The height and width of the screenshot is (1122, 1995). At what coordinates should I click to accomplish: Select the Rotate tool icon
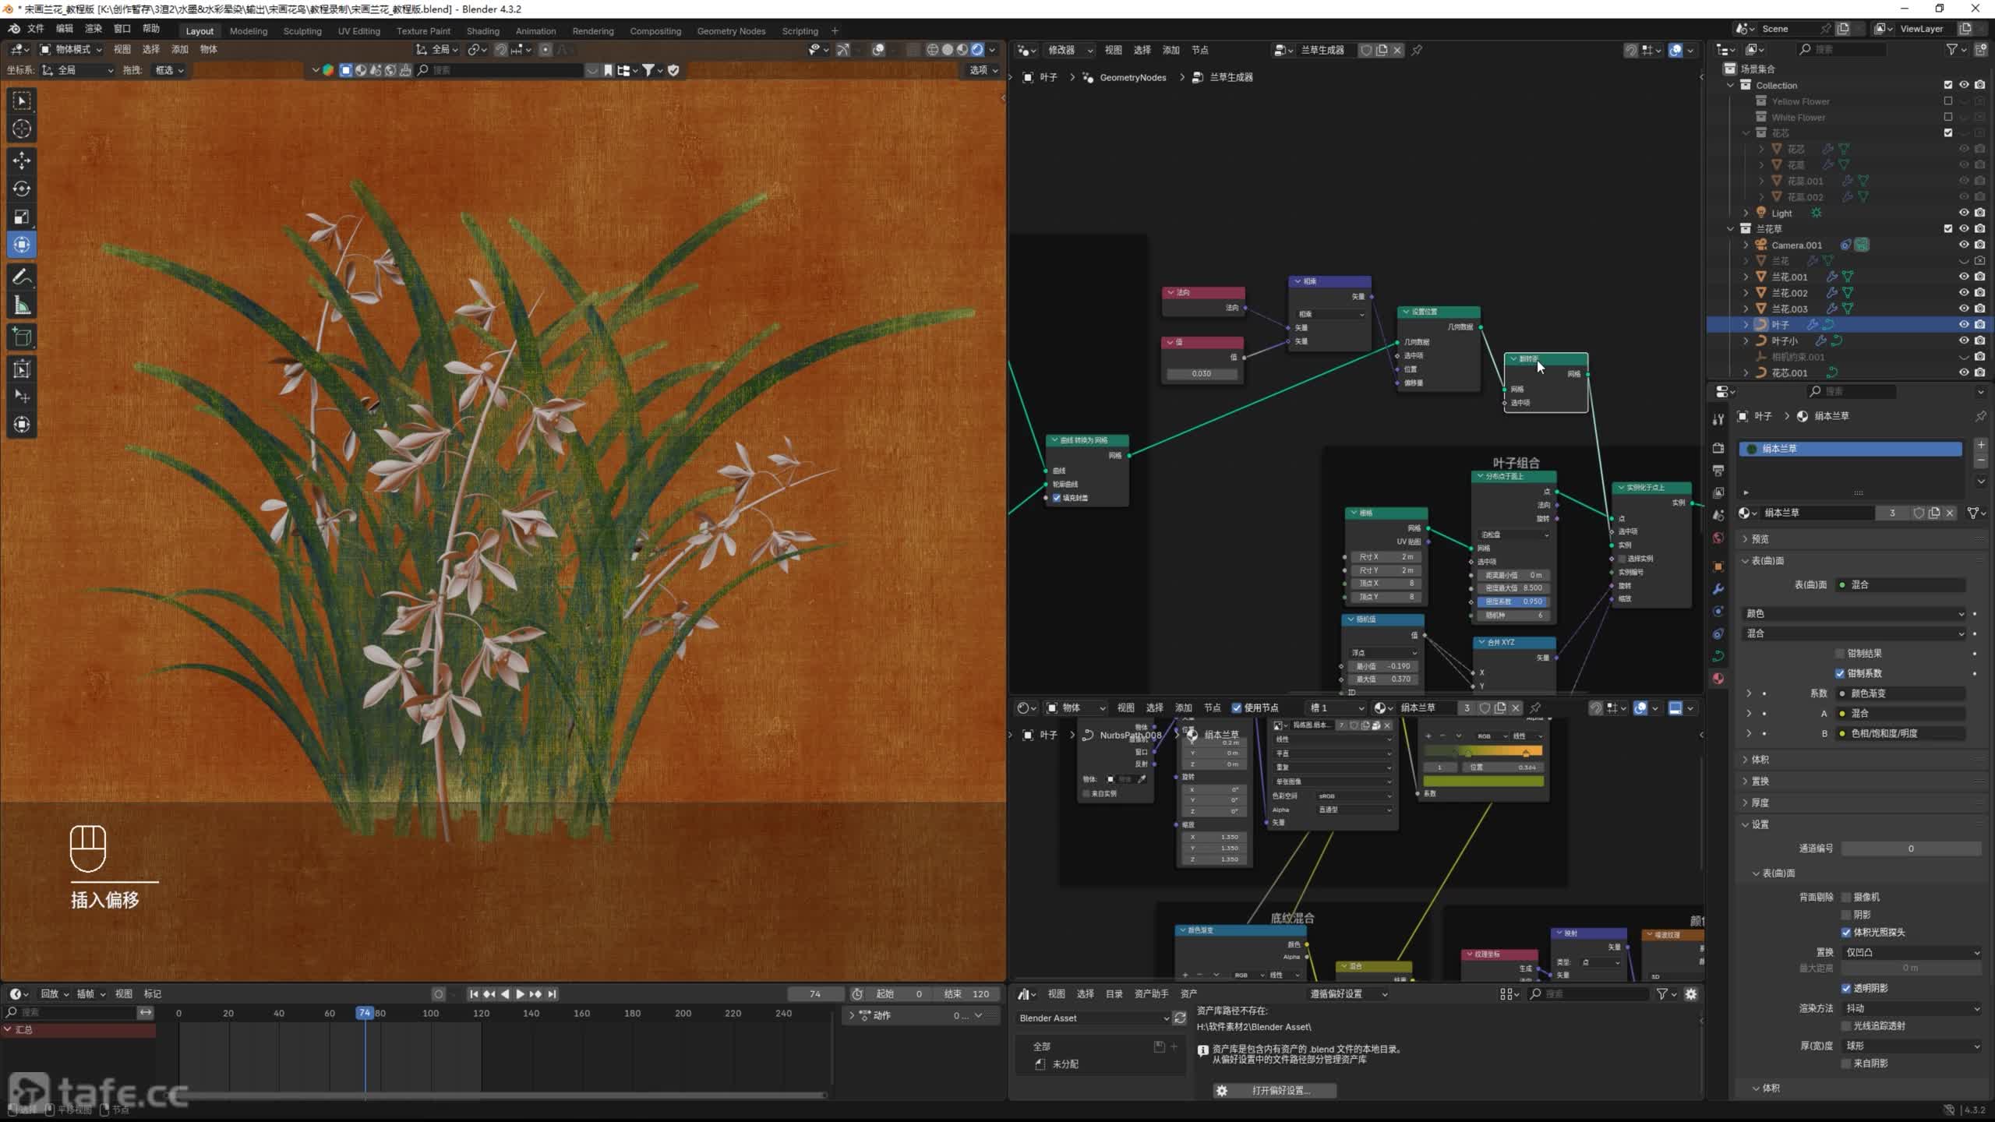pyautogui.click(x=22, y=189)
